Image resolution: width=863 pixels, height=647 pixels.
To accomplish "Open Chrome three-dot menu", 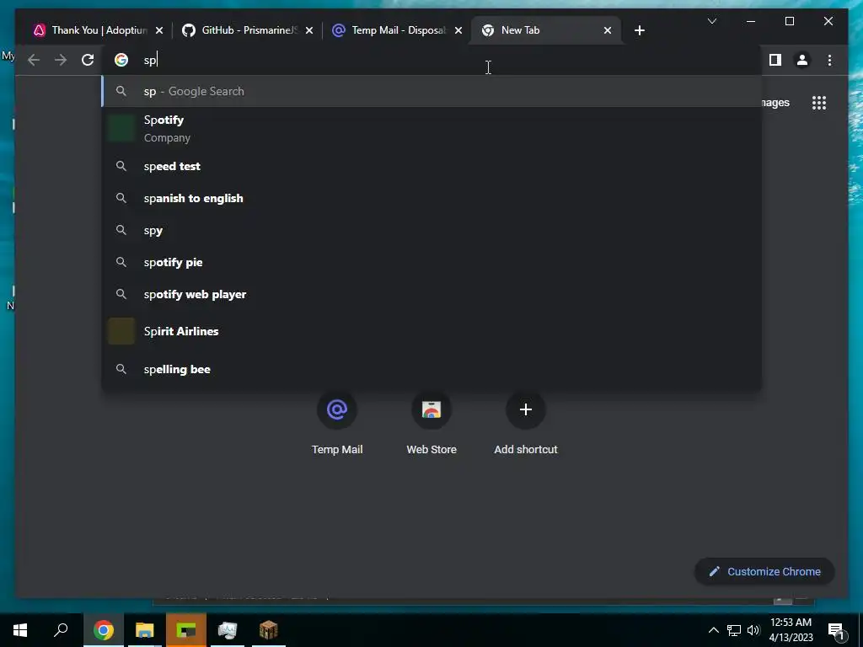I will 829,60.
